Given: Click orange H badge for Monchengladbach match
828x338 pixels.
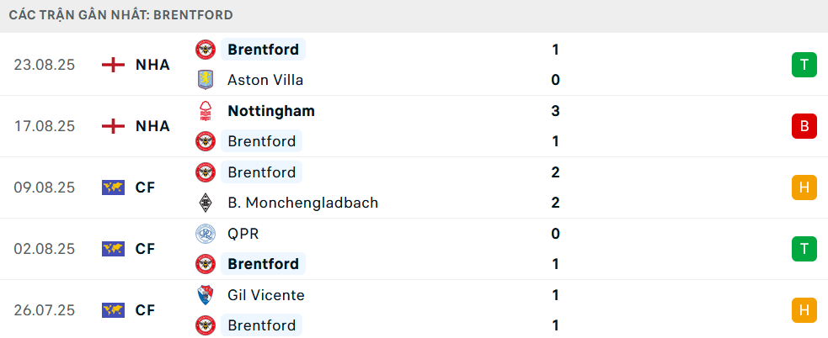Looking at the screenshot, I should coord(804,187).
